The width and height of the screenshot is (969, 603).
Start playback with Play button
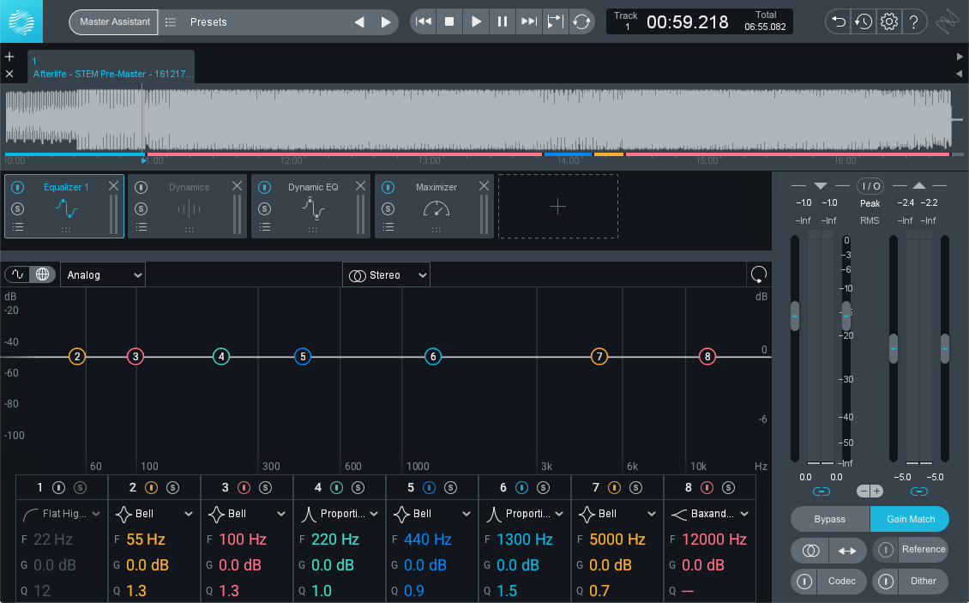click(476, 21)
